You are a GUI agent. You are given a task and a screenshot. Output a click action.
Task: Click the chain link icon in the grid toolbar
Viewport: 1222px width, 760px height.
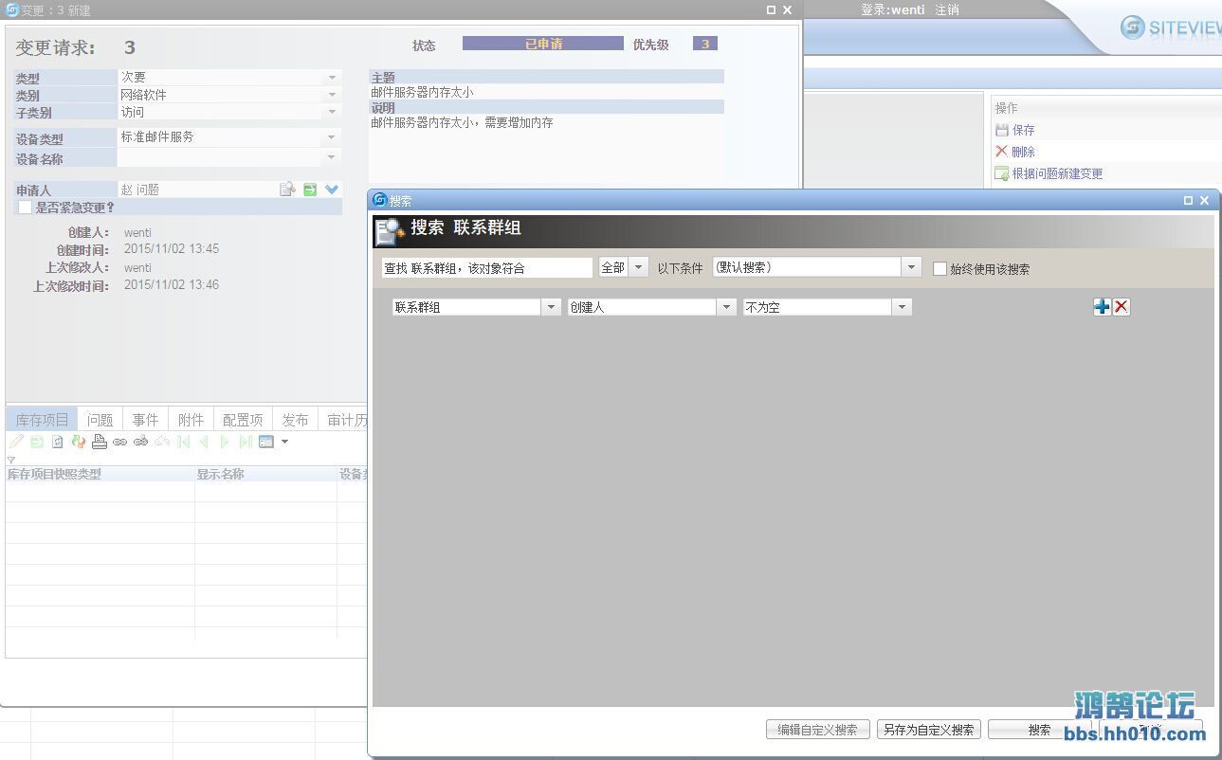click(x=120, y=442)
